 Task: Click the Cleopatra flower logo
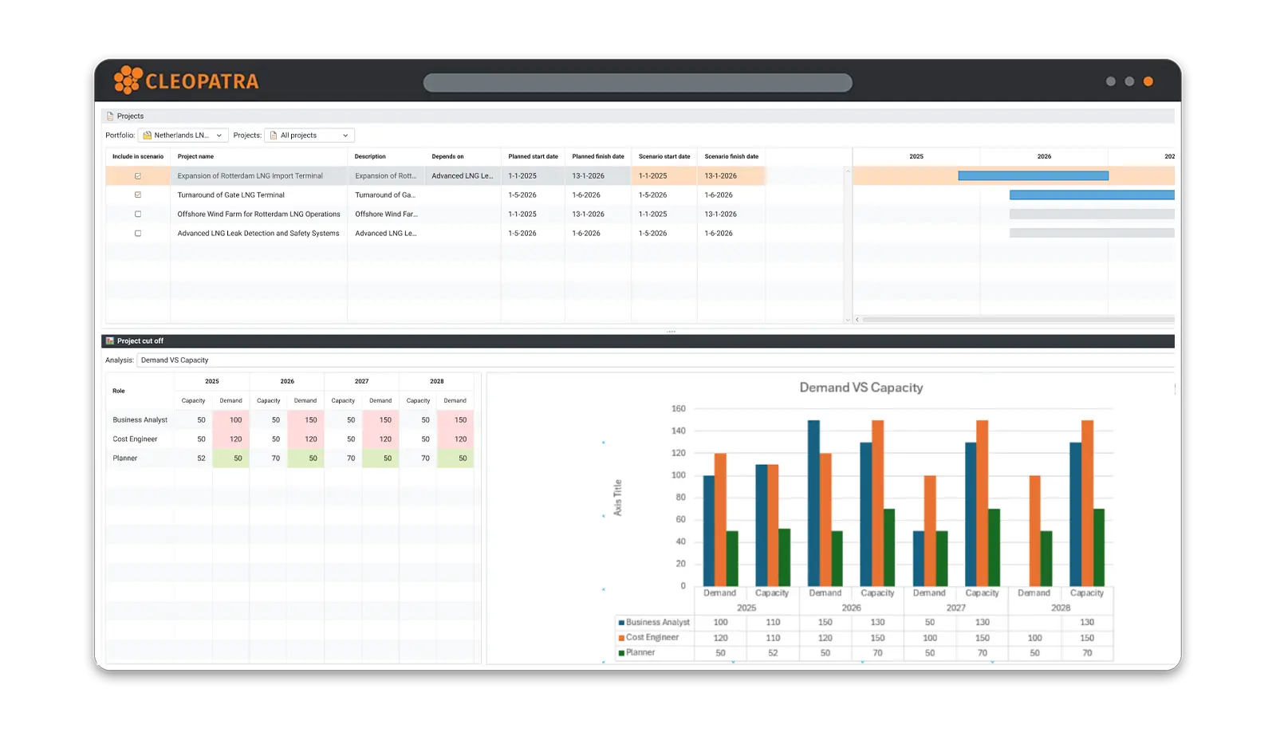point(128,80)
